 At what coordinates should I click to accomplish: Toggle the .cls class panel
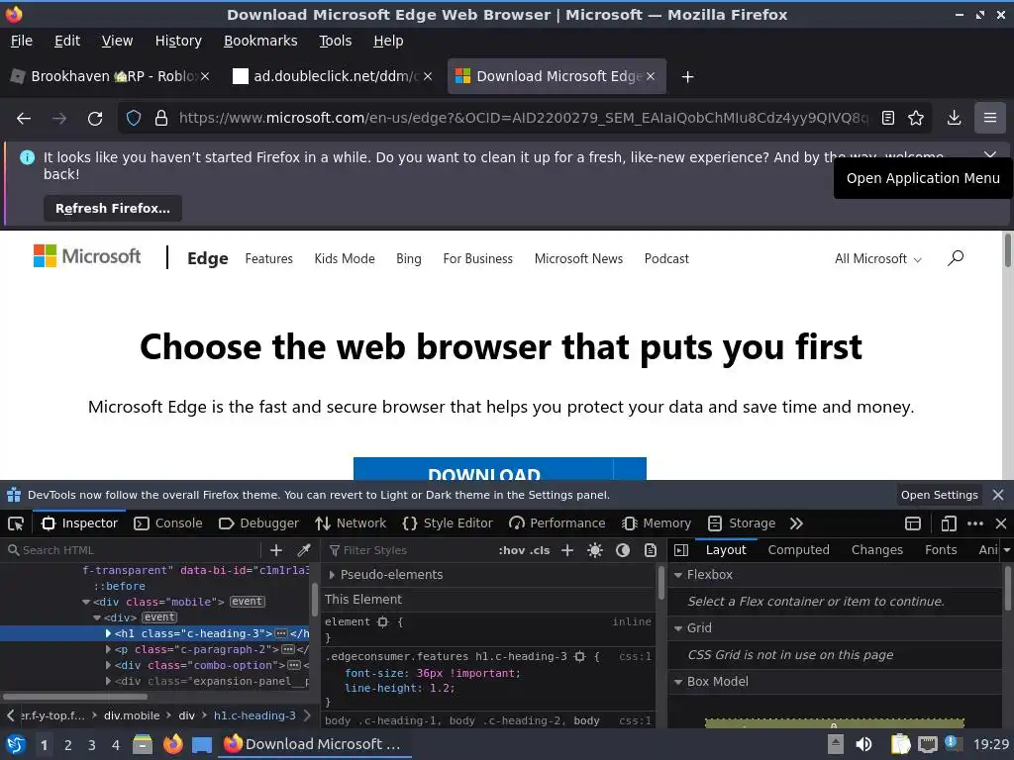pyautogui.click(x=540, y=550)
